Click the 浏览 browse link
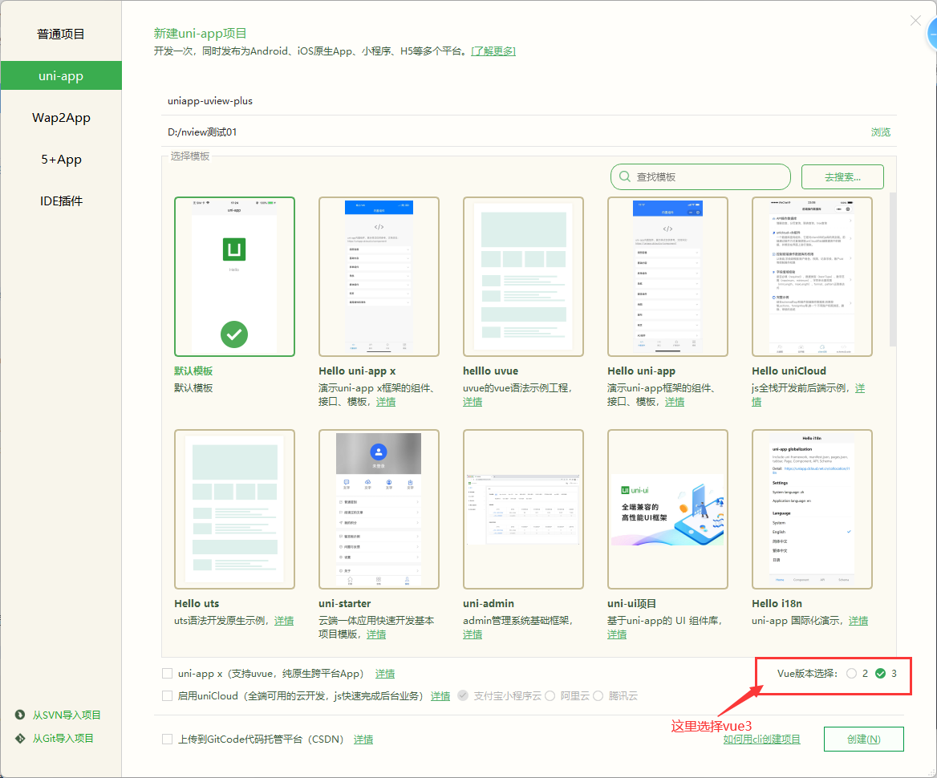The height and width of the screenshot is (778, 937). 880,132
